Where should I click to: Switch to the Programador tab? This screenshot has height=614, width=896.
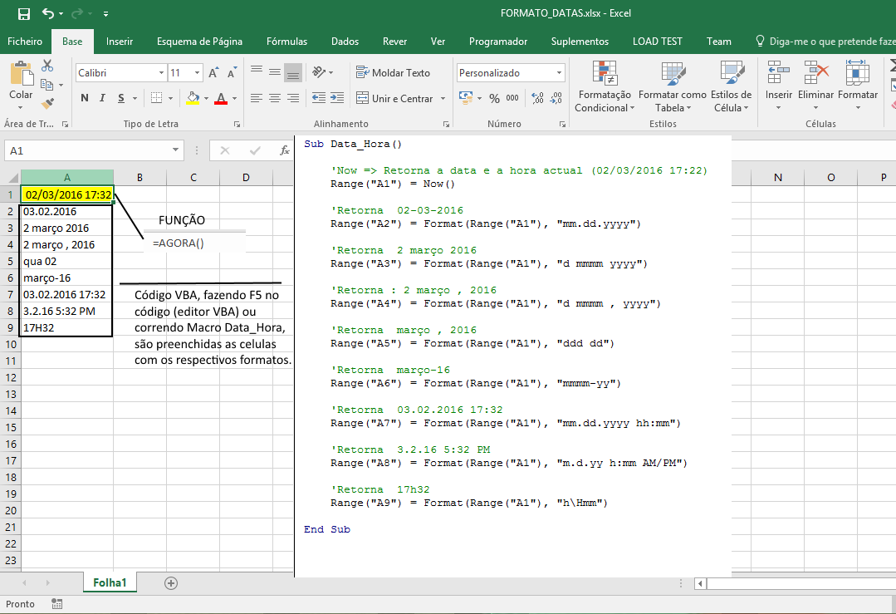pos(498,42)
